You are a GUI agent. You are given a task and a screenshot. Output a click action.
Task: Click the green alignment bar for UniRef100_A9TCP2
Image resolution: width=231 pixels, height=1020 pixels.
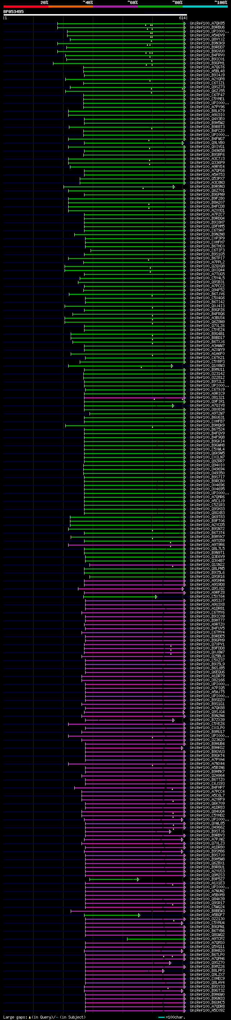[x=156, y=939]
